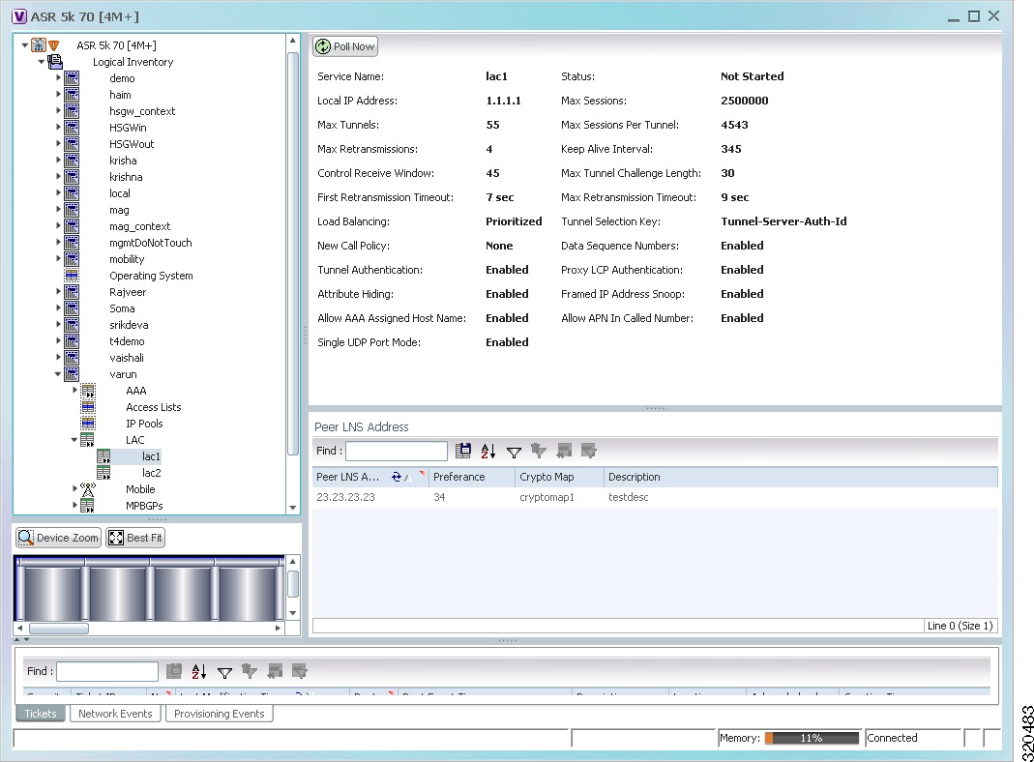Expand the vaishali context
This screenshot has width=1034, height=762.
click(x=58, y=357)
